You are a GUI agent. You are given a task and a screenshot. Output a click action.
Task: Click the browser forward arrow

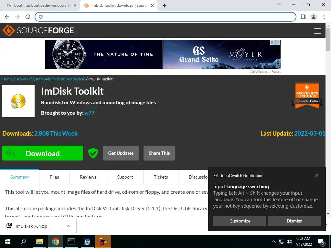(x=17, y=17)
